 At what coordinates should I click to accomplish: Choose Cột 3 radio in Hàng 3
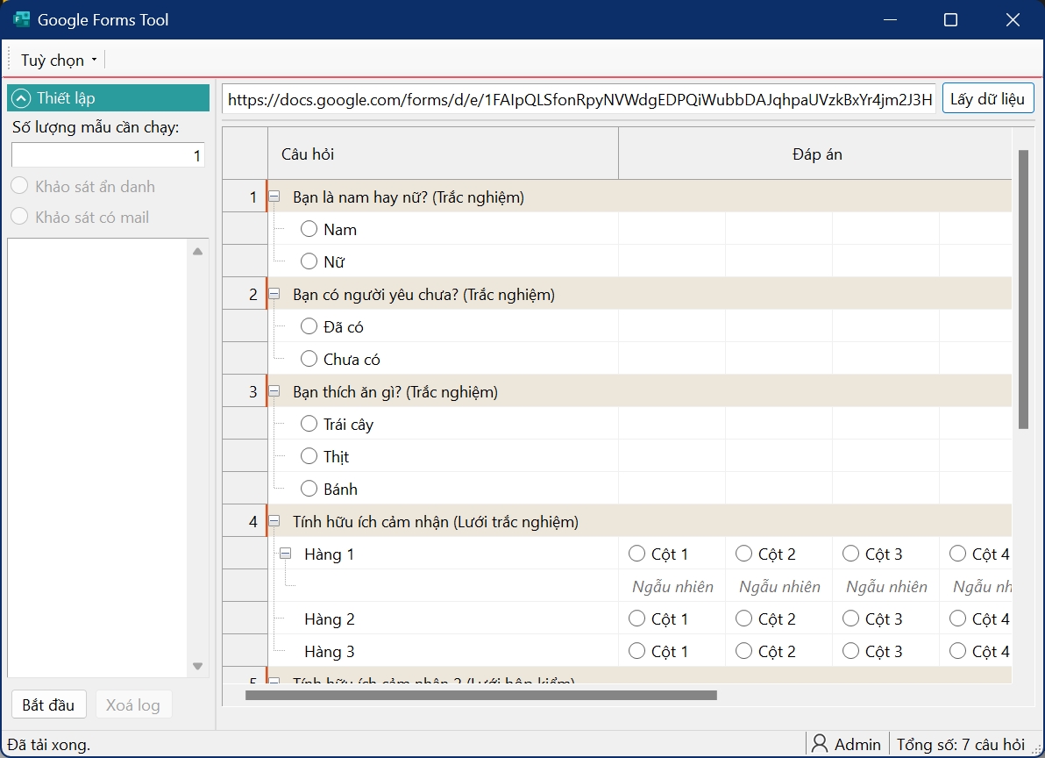pos(851,651)
